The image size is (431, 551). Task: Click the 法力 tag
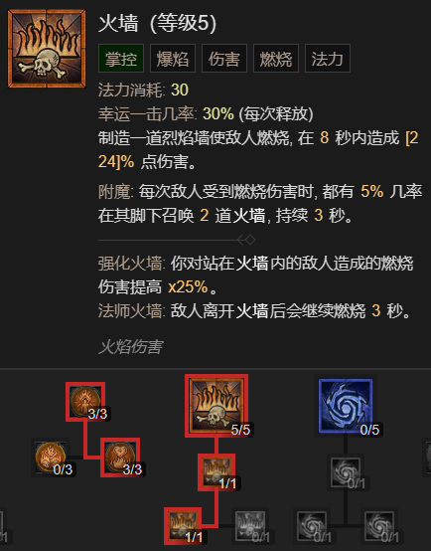tap(328, 59)
